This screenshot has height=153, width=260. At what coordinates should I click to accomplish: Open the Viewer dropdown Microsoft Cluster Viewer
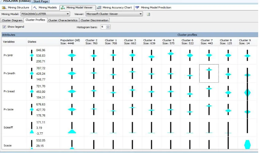click(x=114, y=14)
